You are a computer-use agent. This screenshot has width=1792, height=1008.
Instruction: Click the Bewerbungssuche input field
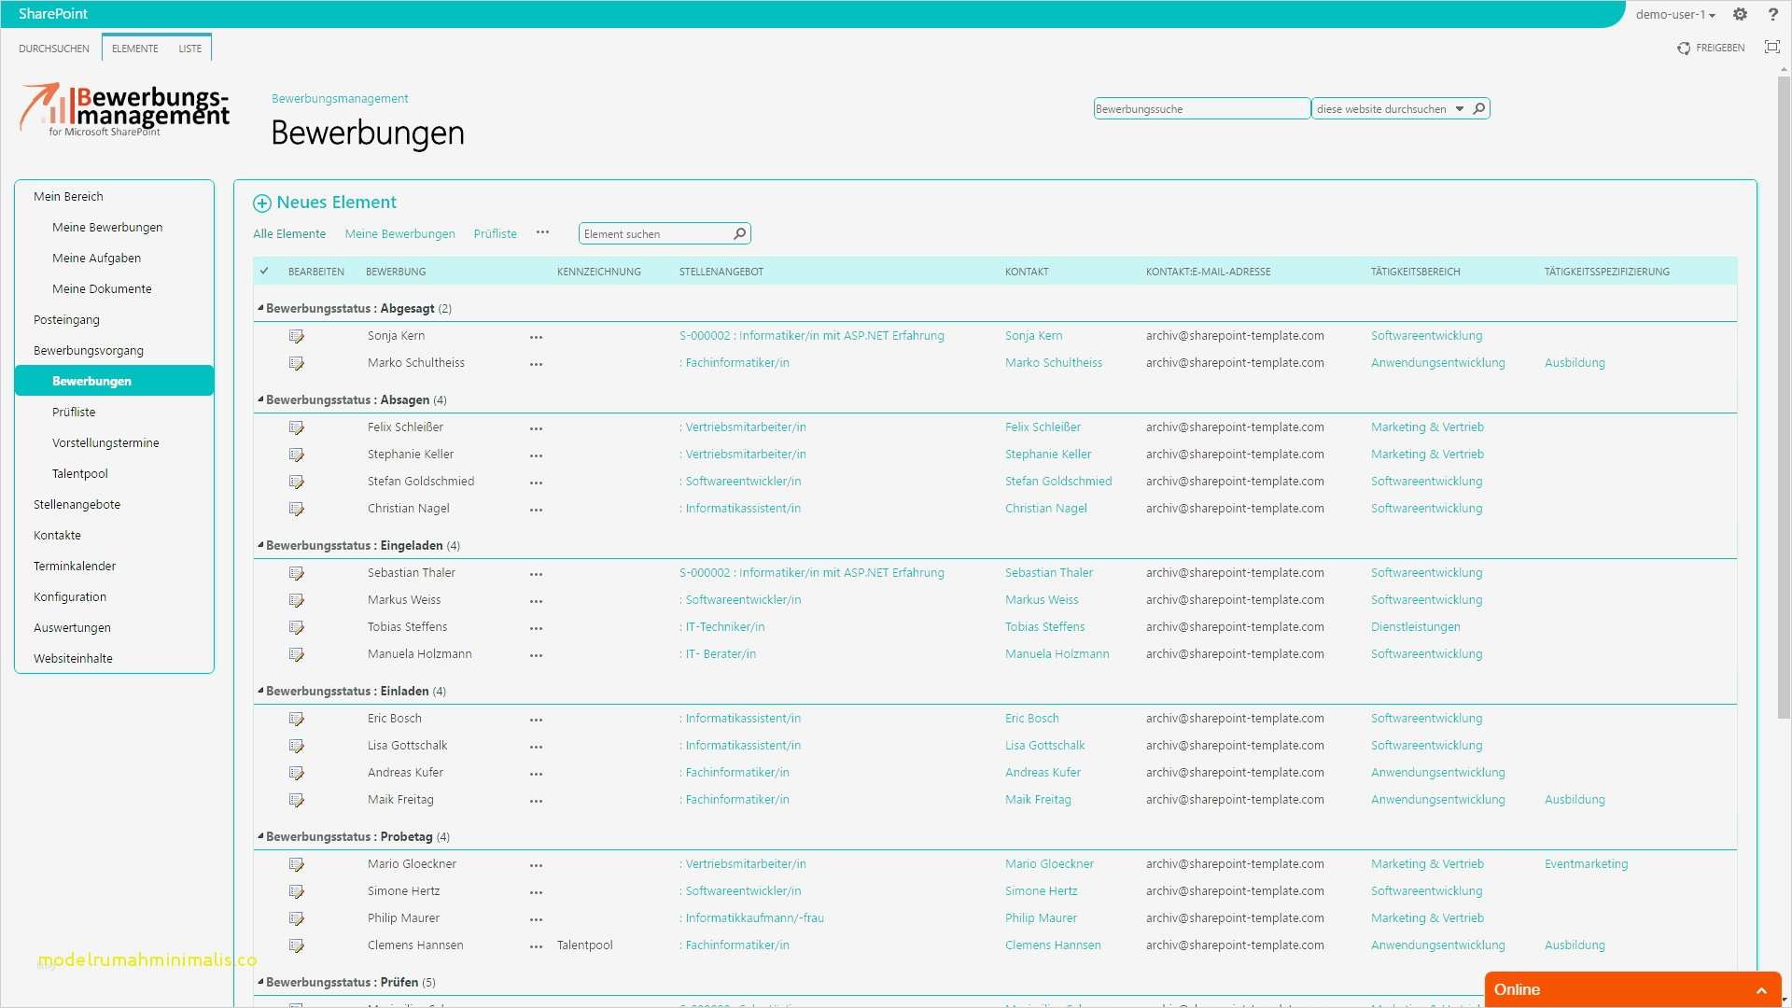point(1200,109)
